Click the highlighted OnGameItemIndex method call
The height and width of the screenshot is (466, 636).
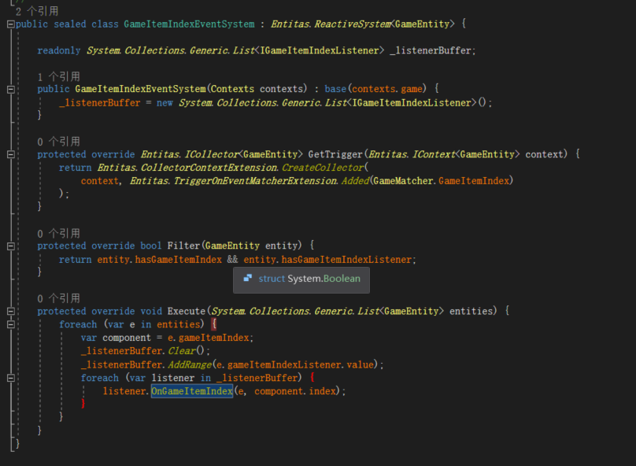[192, 391]
